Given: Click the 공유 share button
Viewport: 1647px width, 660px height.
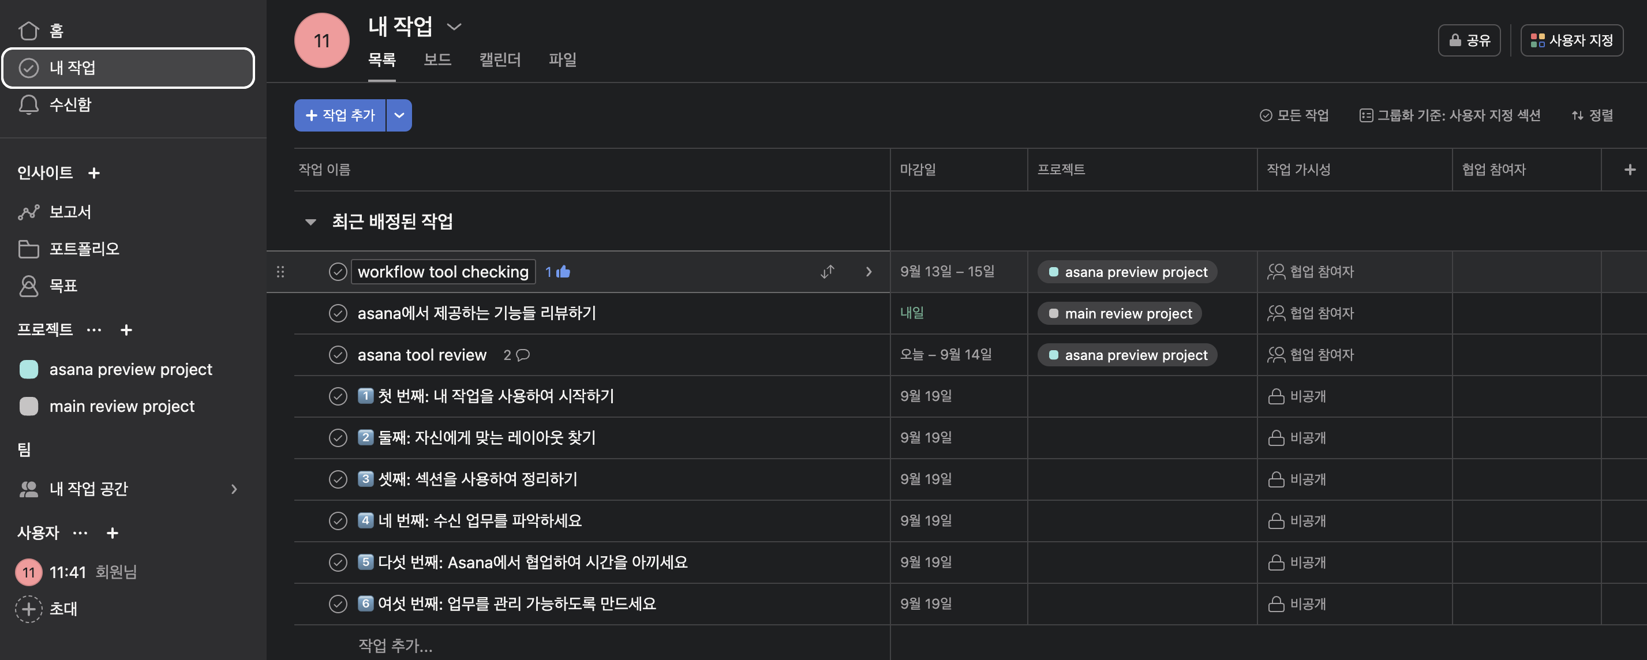Looking at the screenshot, I should pyautogui.click(x=1469, y=41).
